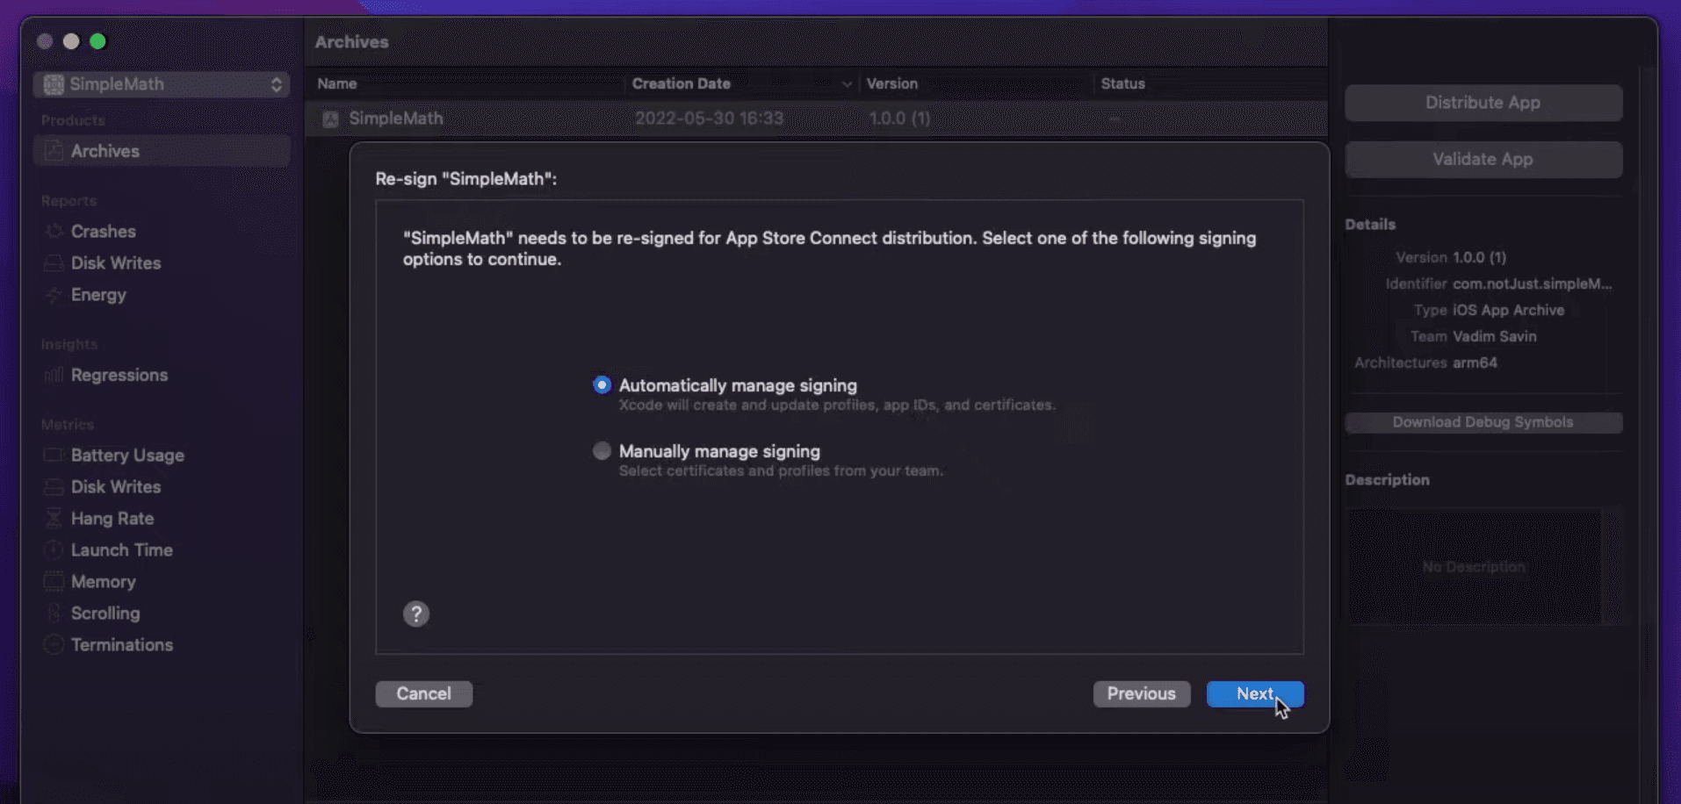
Task: Click the Download Debug Symbols button
Action: (1483, 422)
